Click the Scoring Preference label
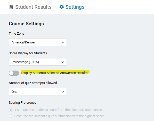The image size is (154, 121). tap(22, 103)
